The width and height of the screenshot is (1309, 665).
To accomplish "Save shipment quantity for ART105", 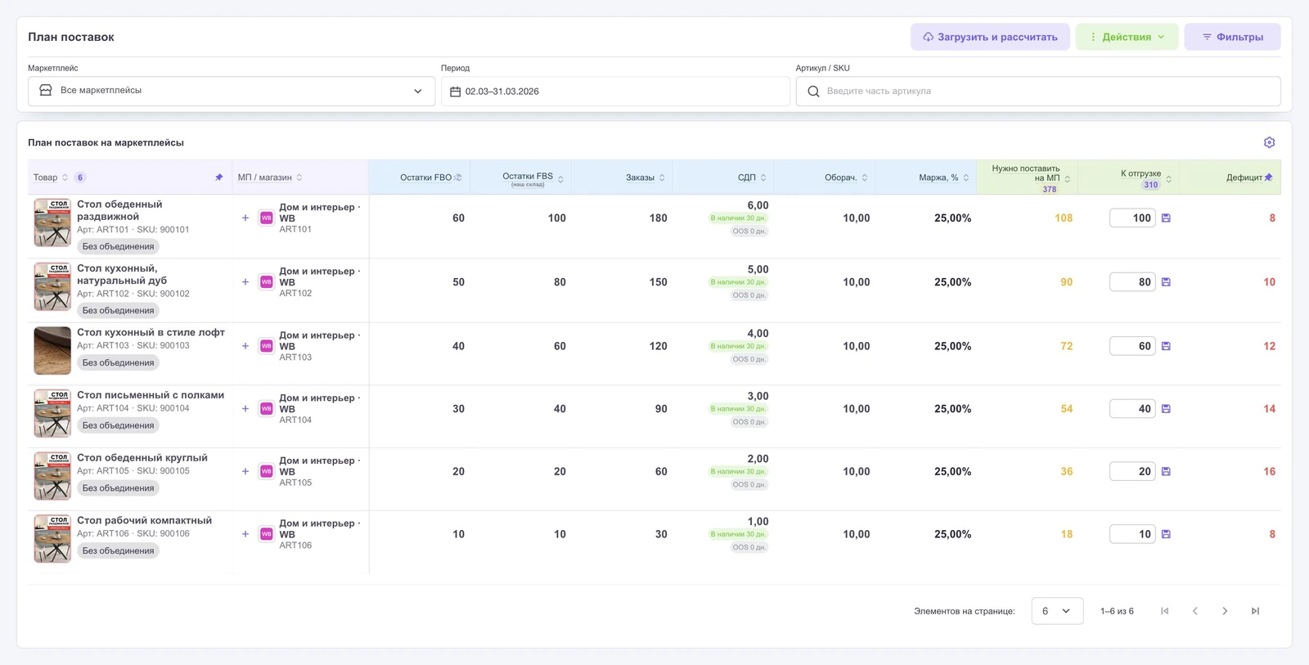I will tap(1166, 472).
